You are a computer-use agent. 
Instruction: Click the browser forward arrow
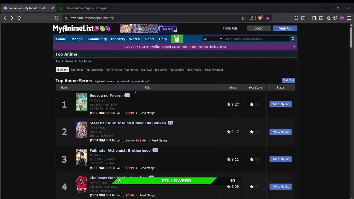[12, 18]
